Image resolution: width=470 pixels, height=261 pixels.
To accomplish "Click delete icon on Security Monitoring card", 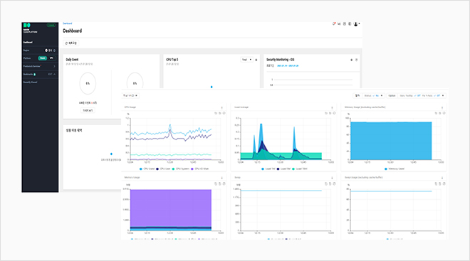I will pyautogui.click(x=356, y=60).
